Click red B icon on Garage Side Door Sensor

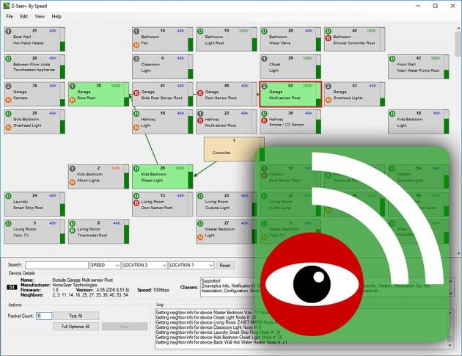[136, 93]
